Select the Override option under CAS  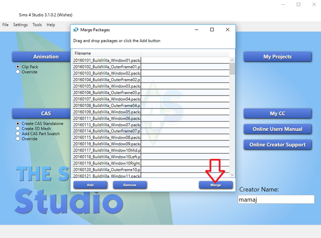click(x=18, y=139)
